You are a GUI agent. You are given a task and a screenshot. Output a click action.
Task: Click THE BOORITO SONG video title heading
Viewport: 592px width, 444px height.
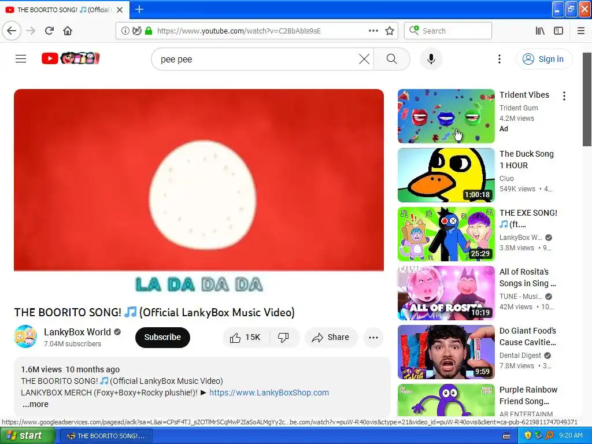(x=154, y=313)
